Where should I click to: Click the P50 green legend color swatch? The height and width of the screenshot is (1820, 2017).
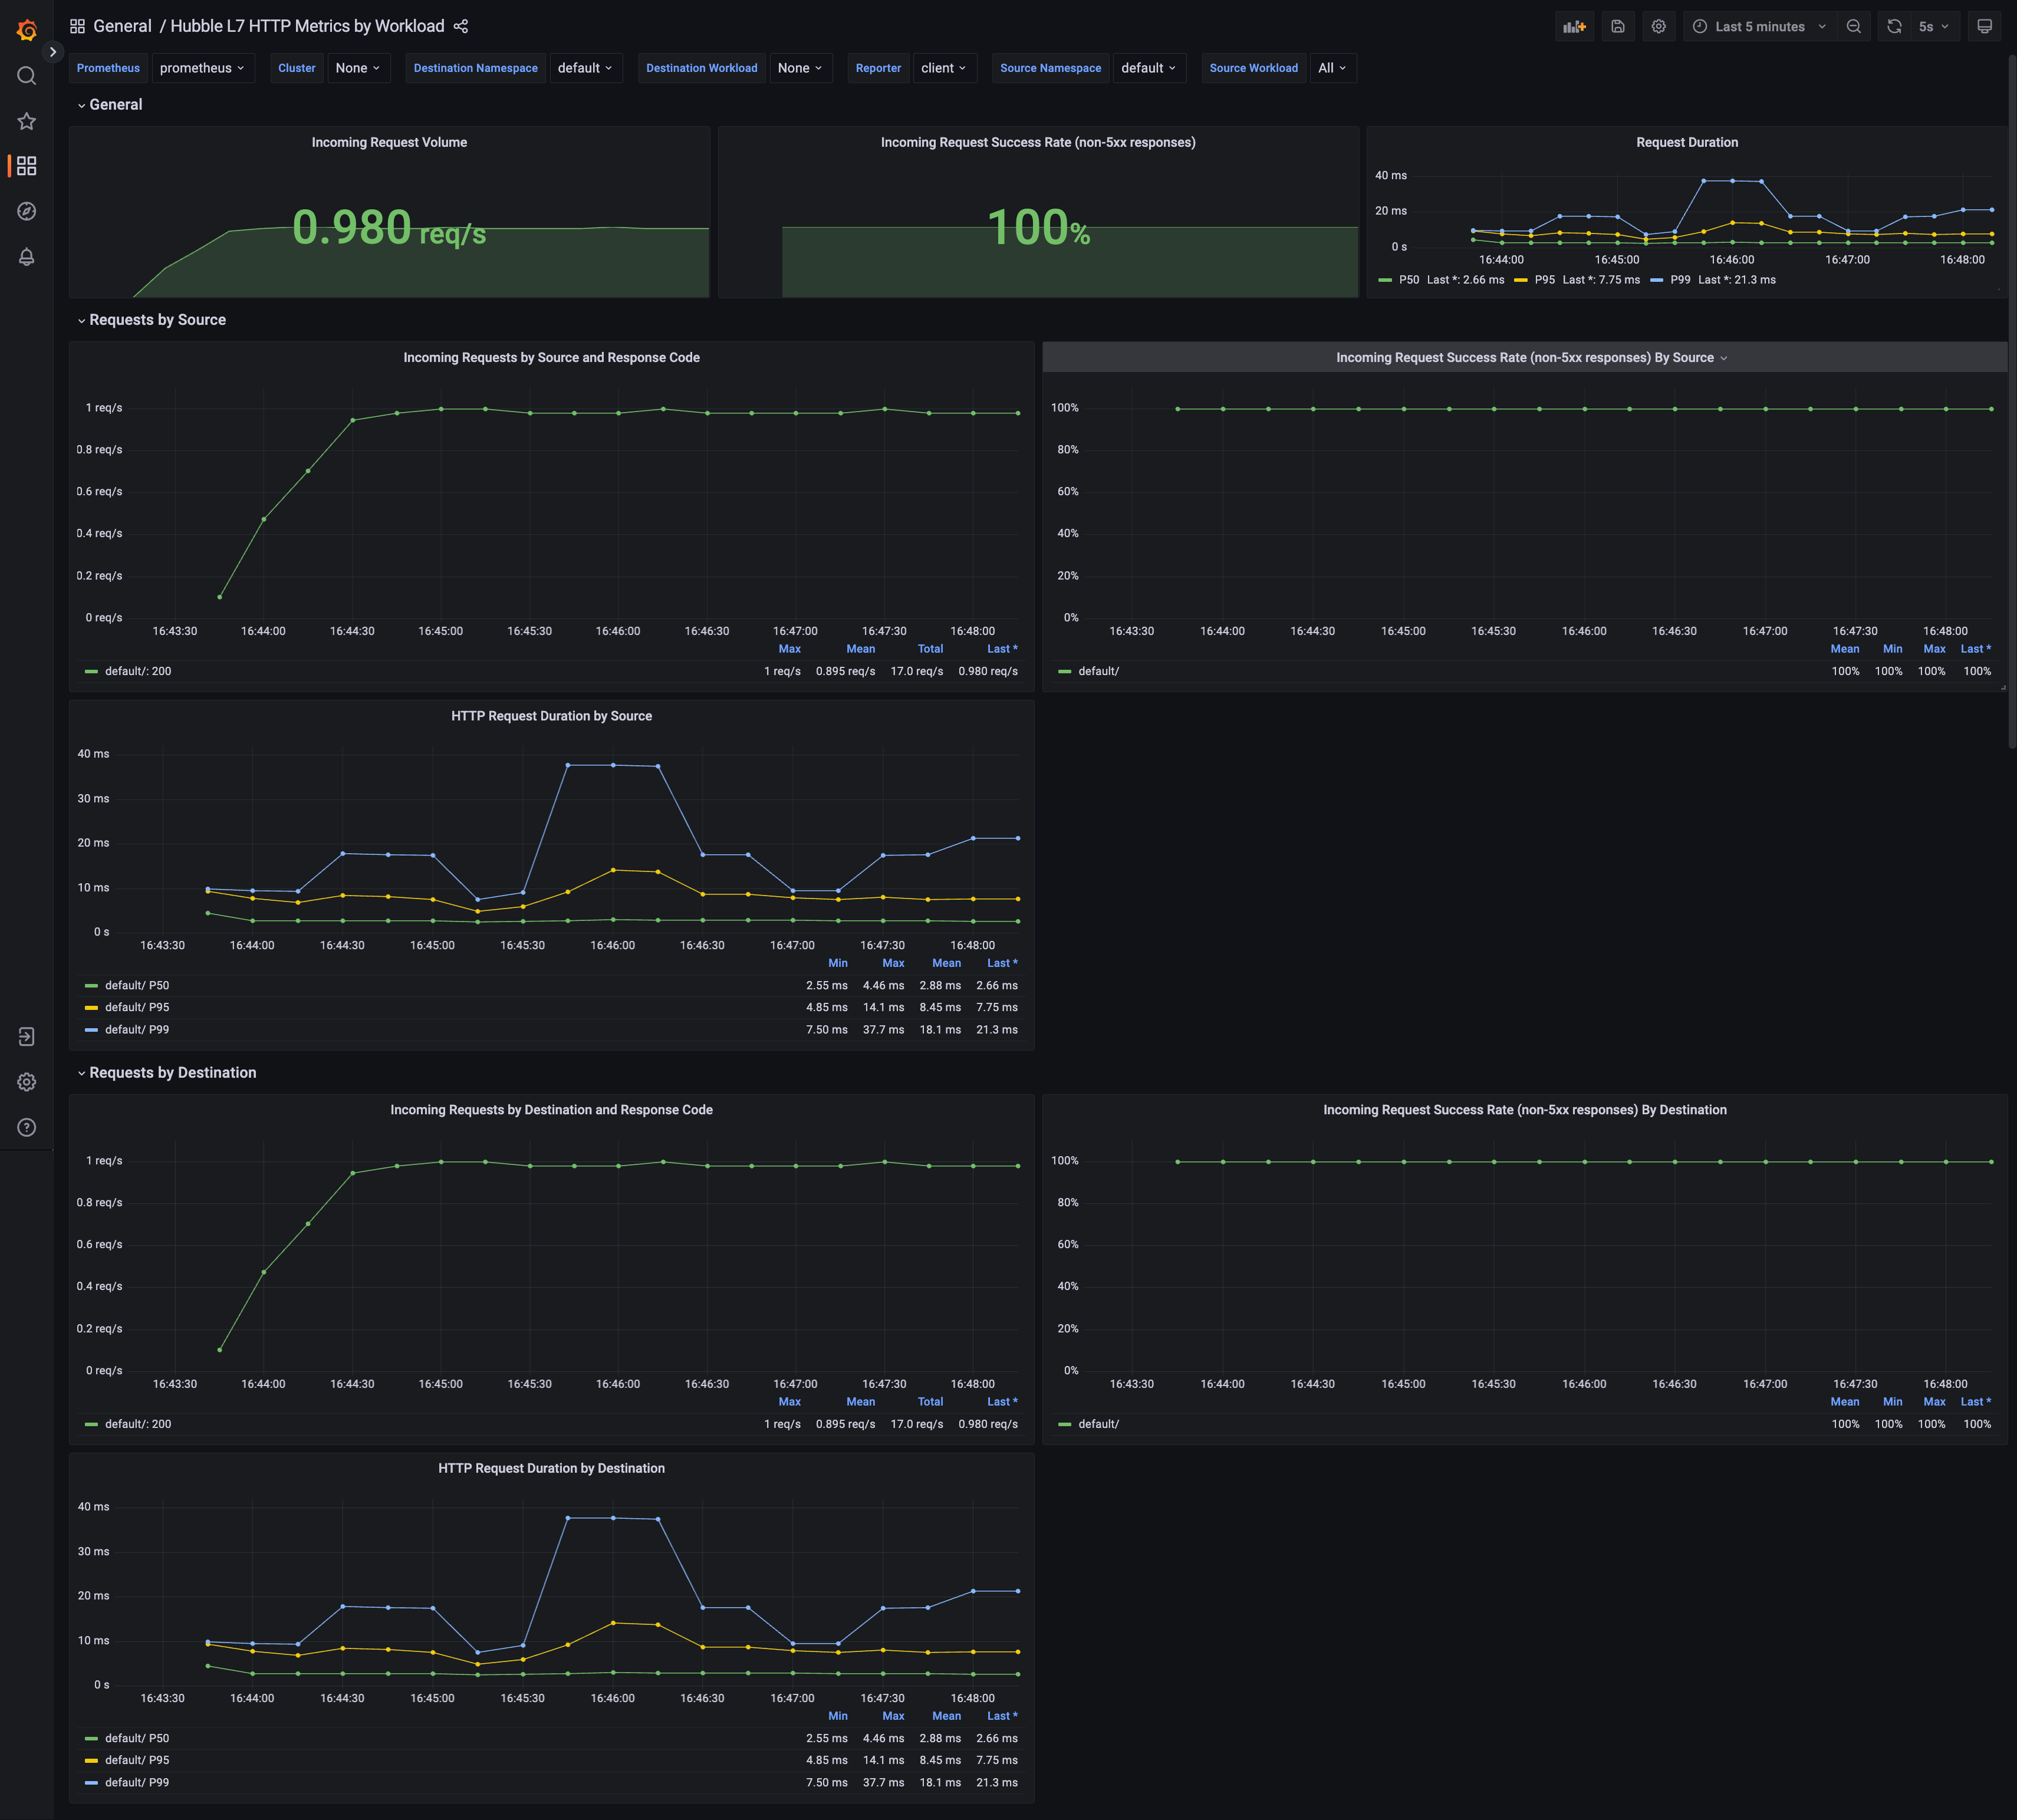tap(1385, 280)
